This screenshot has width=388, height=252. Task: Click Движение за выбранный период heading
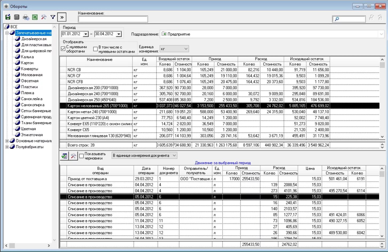click(223, 163)
